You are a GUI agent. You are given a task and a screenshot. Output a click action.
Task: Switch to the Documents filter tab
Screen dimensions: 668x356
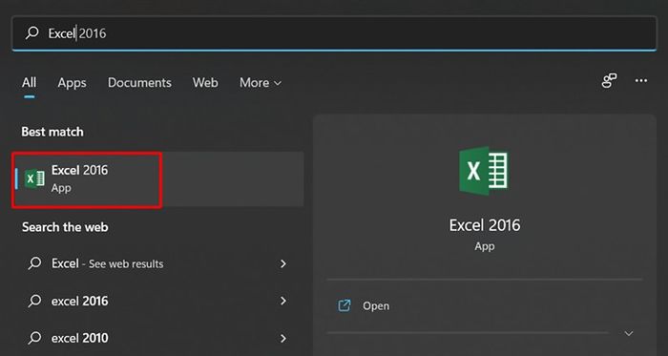pos(139,83)
